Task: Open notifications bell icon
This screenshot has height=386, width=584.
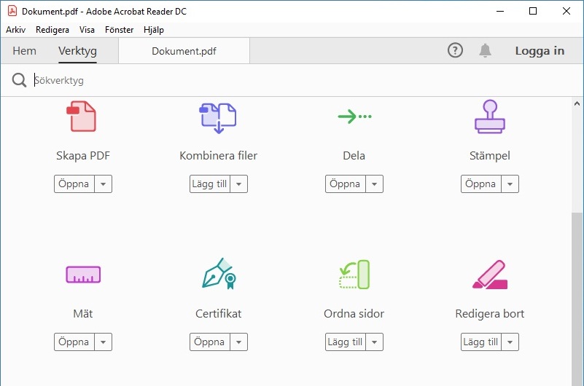Action: click(x=485, y=50)
